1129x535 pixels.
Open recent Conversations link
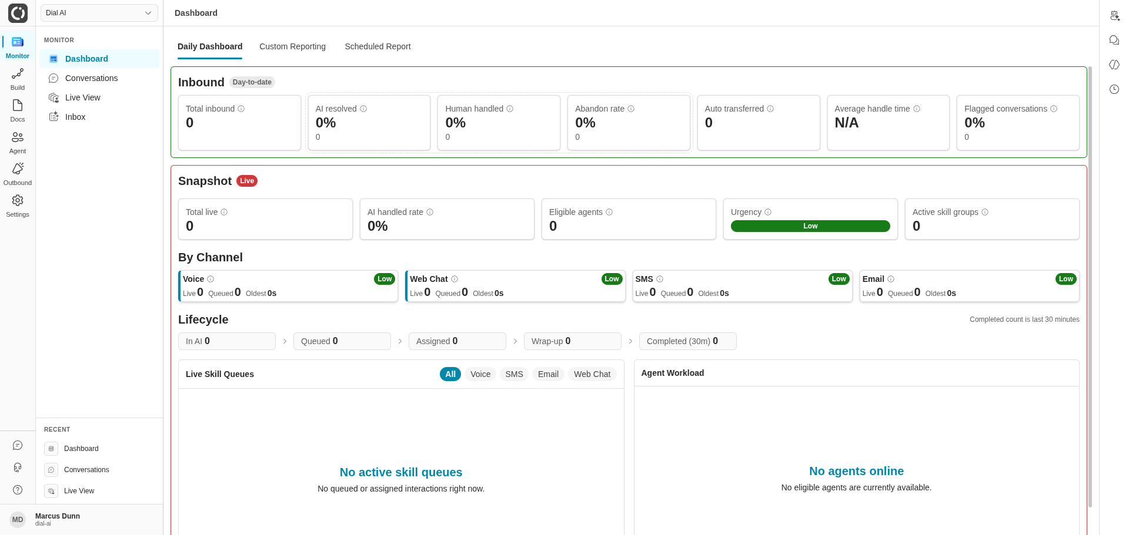[99, 470]
